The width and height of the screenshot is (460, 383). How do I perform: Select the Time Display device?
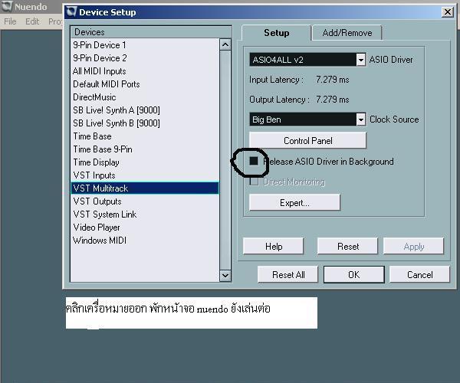pos(145,162)
